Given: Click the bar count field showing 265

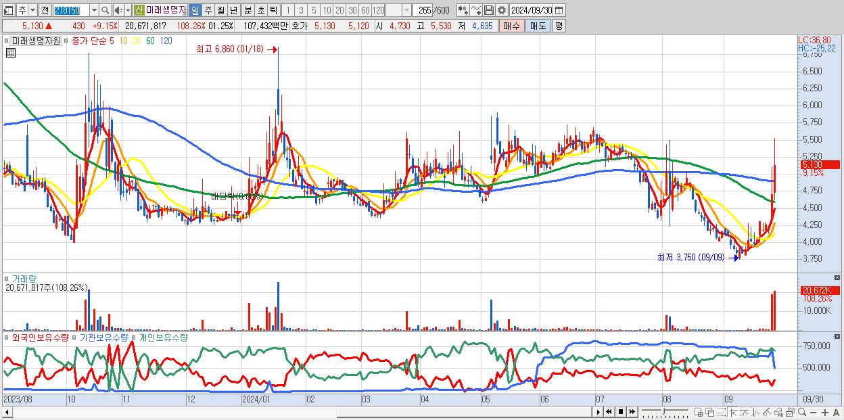Looking at the screenshot, I should click(x=423, y=10).
